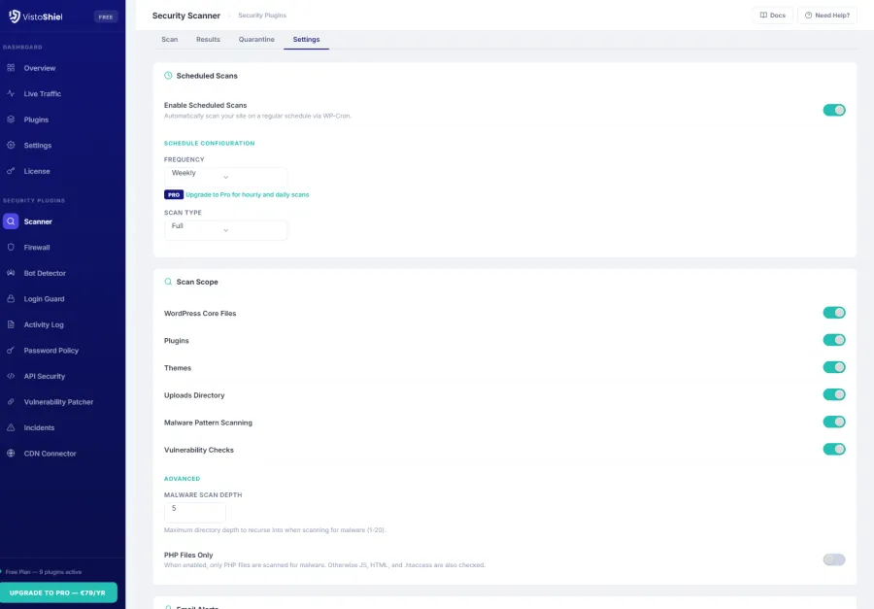This screenshot has width=874, height=609.
Task: Open the Results tab
Action: tap(207, 39)
